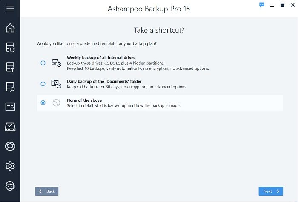
Task: Open the rescue lifebuoy icon
Action: (10, 146)
